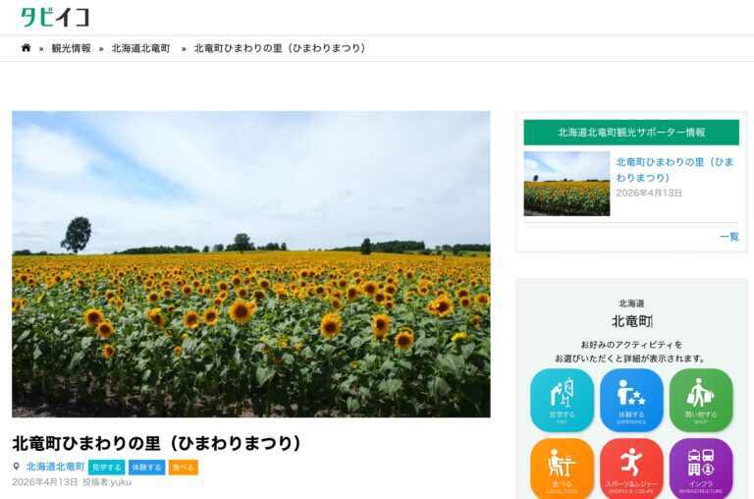Click the orange 食べる tag

point(183,468)
